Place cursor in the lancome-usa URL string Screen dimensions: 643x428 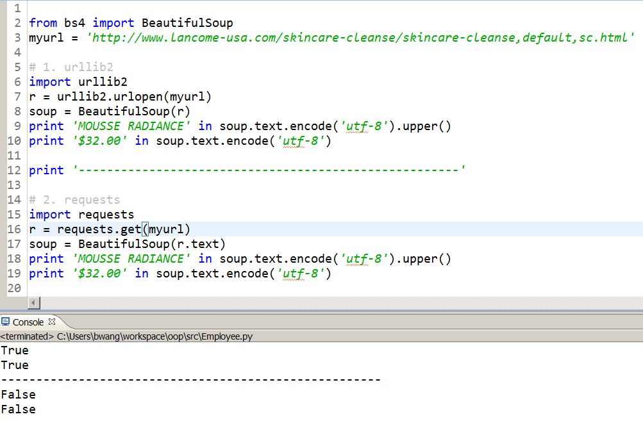tap(359, 37)
